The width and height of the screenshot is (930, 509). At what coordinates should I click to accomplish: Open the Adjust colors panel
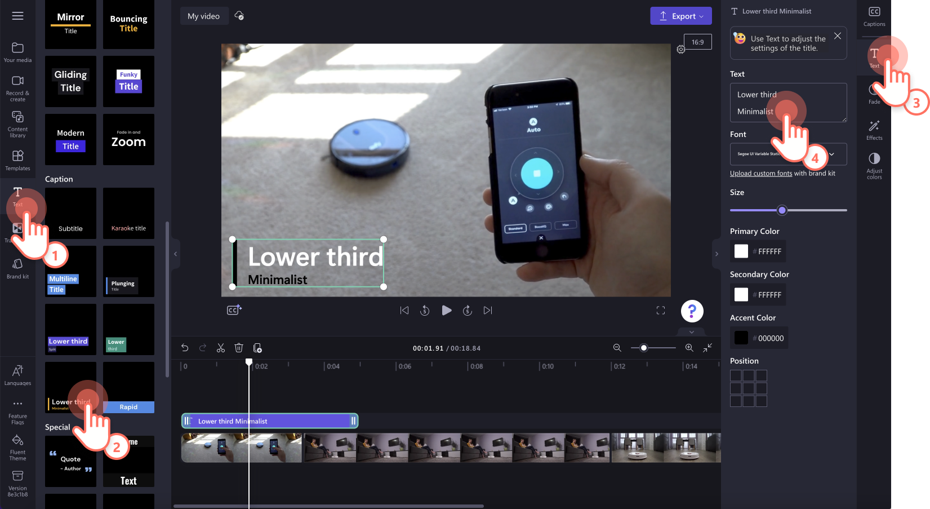tap(874, 166)
